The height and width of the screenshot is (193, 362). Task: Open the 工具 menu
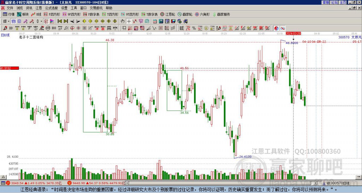[x=74, y=8]
